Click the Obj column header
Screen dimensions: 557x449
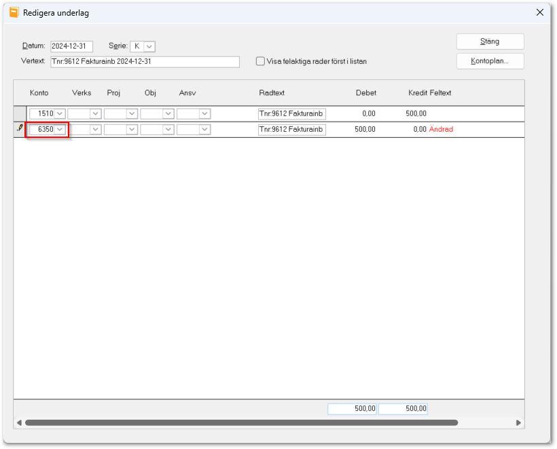pos(150,93)
